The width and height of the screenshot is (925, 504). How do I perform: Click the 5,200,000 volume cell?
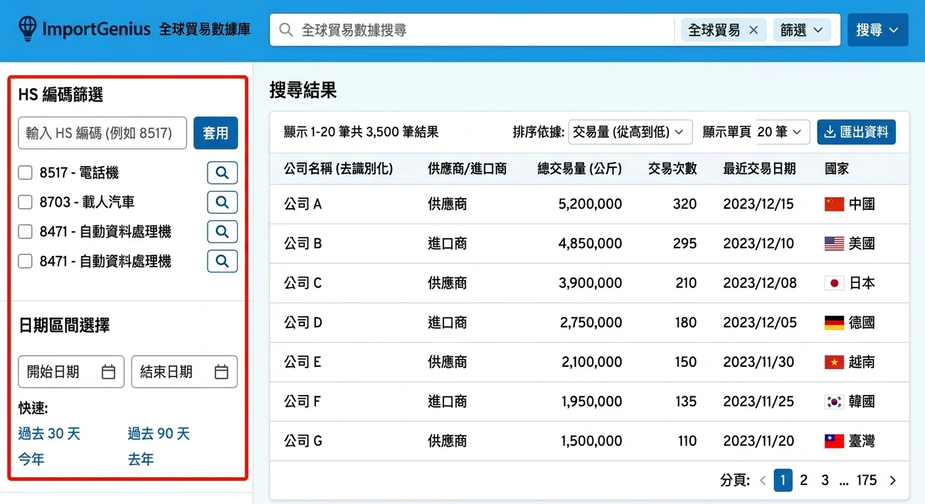[590, 204]
